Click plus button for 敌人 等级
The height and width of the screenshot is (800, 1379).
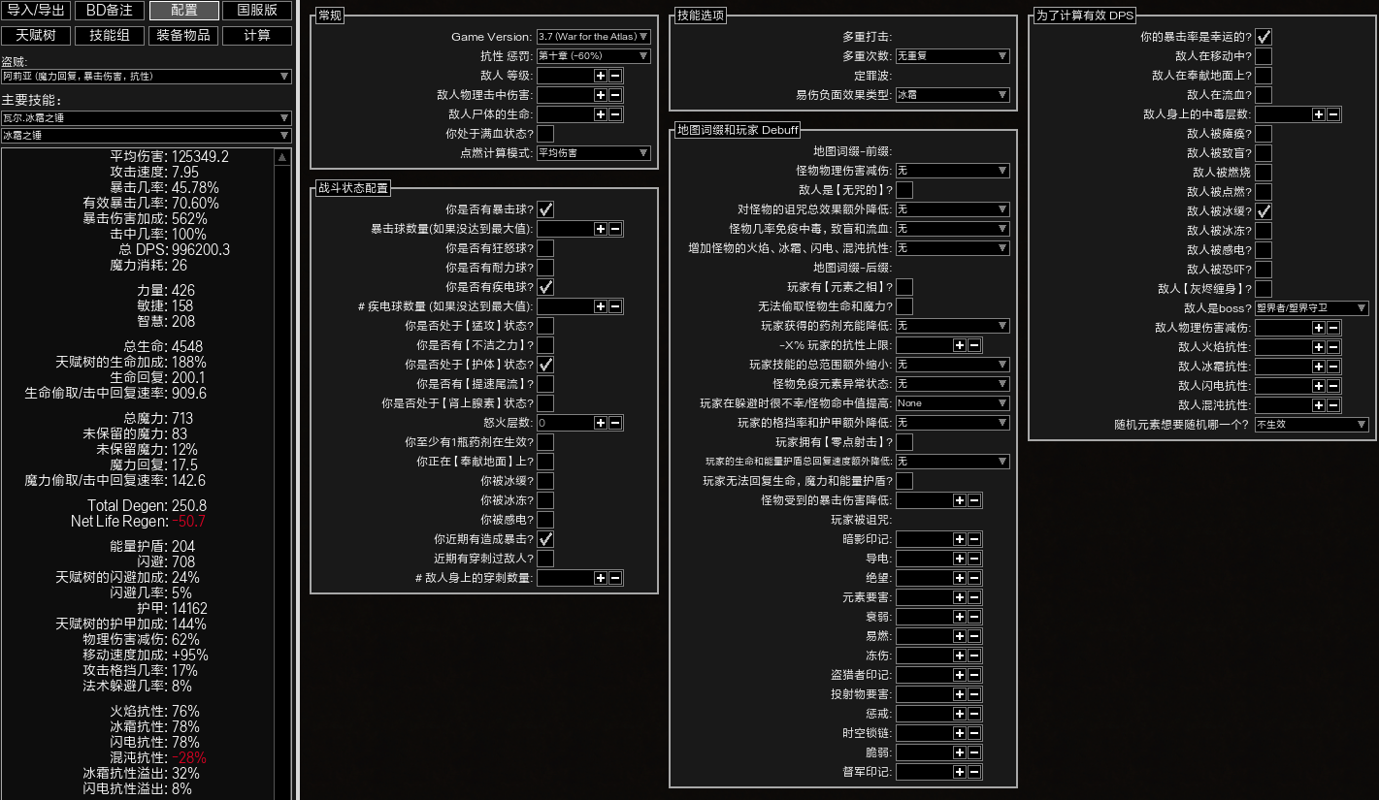600,76
